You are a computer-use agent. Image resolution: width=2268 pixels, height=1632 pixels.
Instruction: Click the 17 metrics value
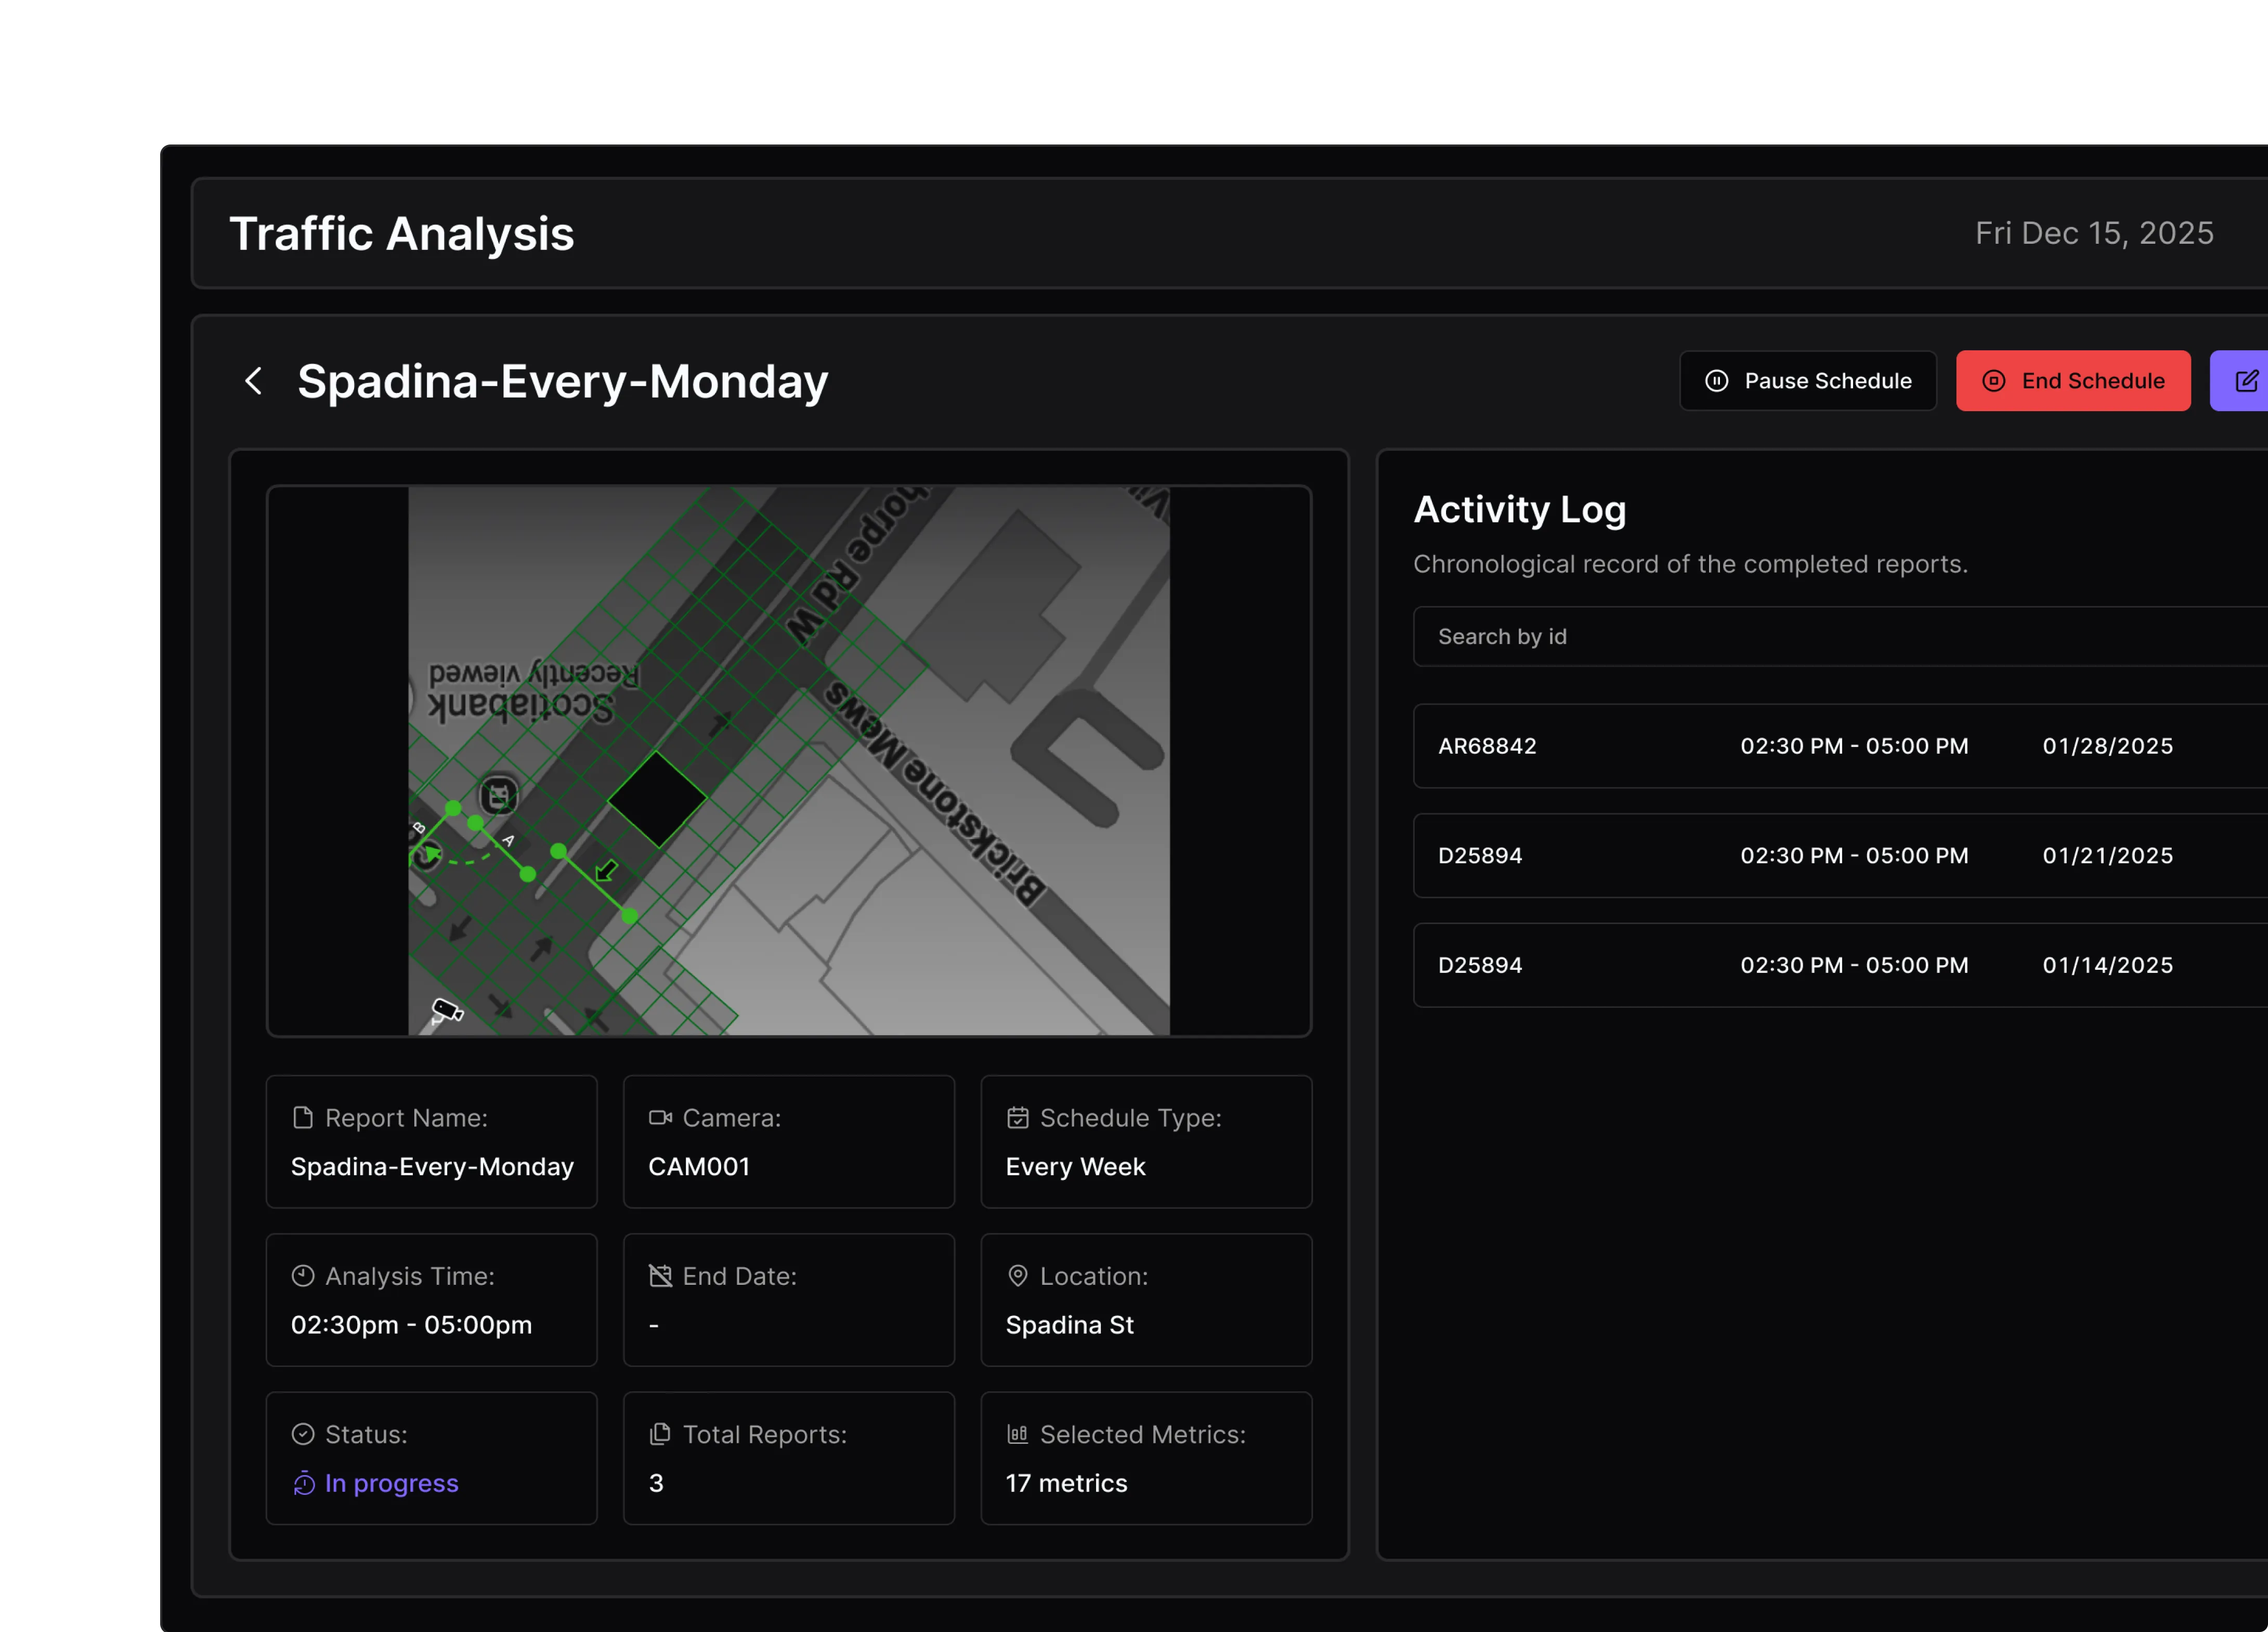click(1066, 1483)
